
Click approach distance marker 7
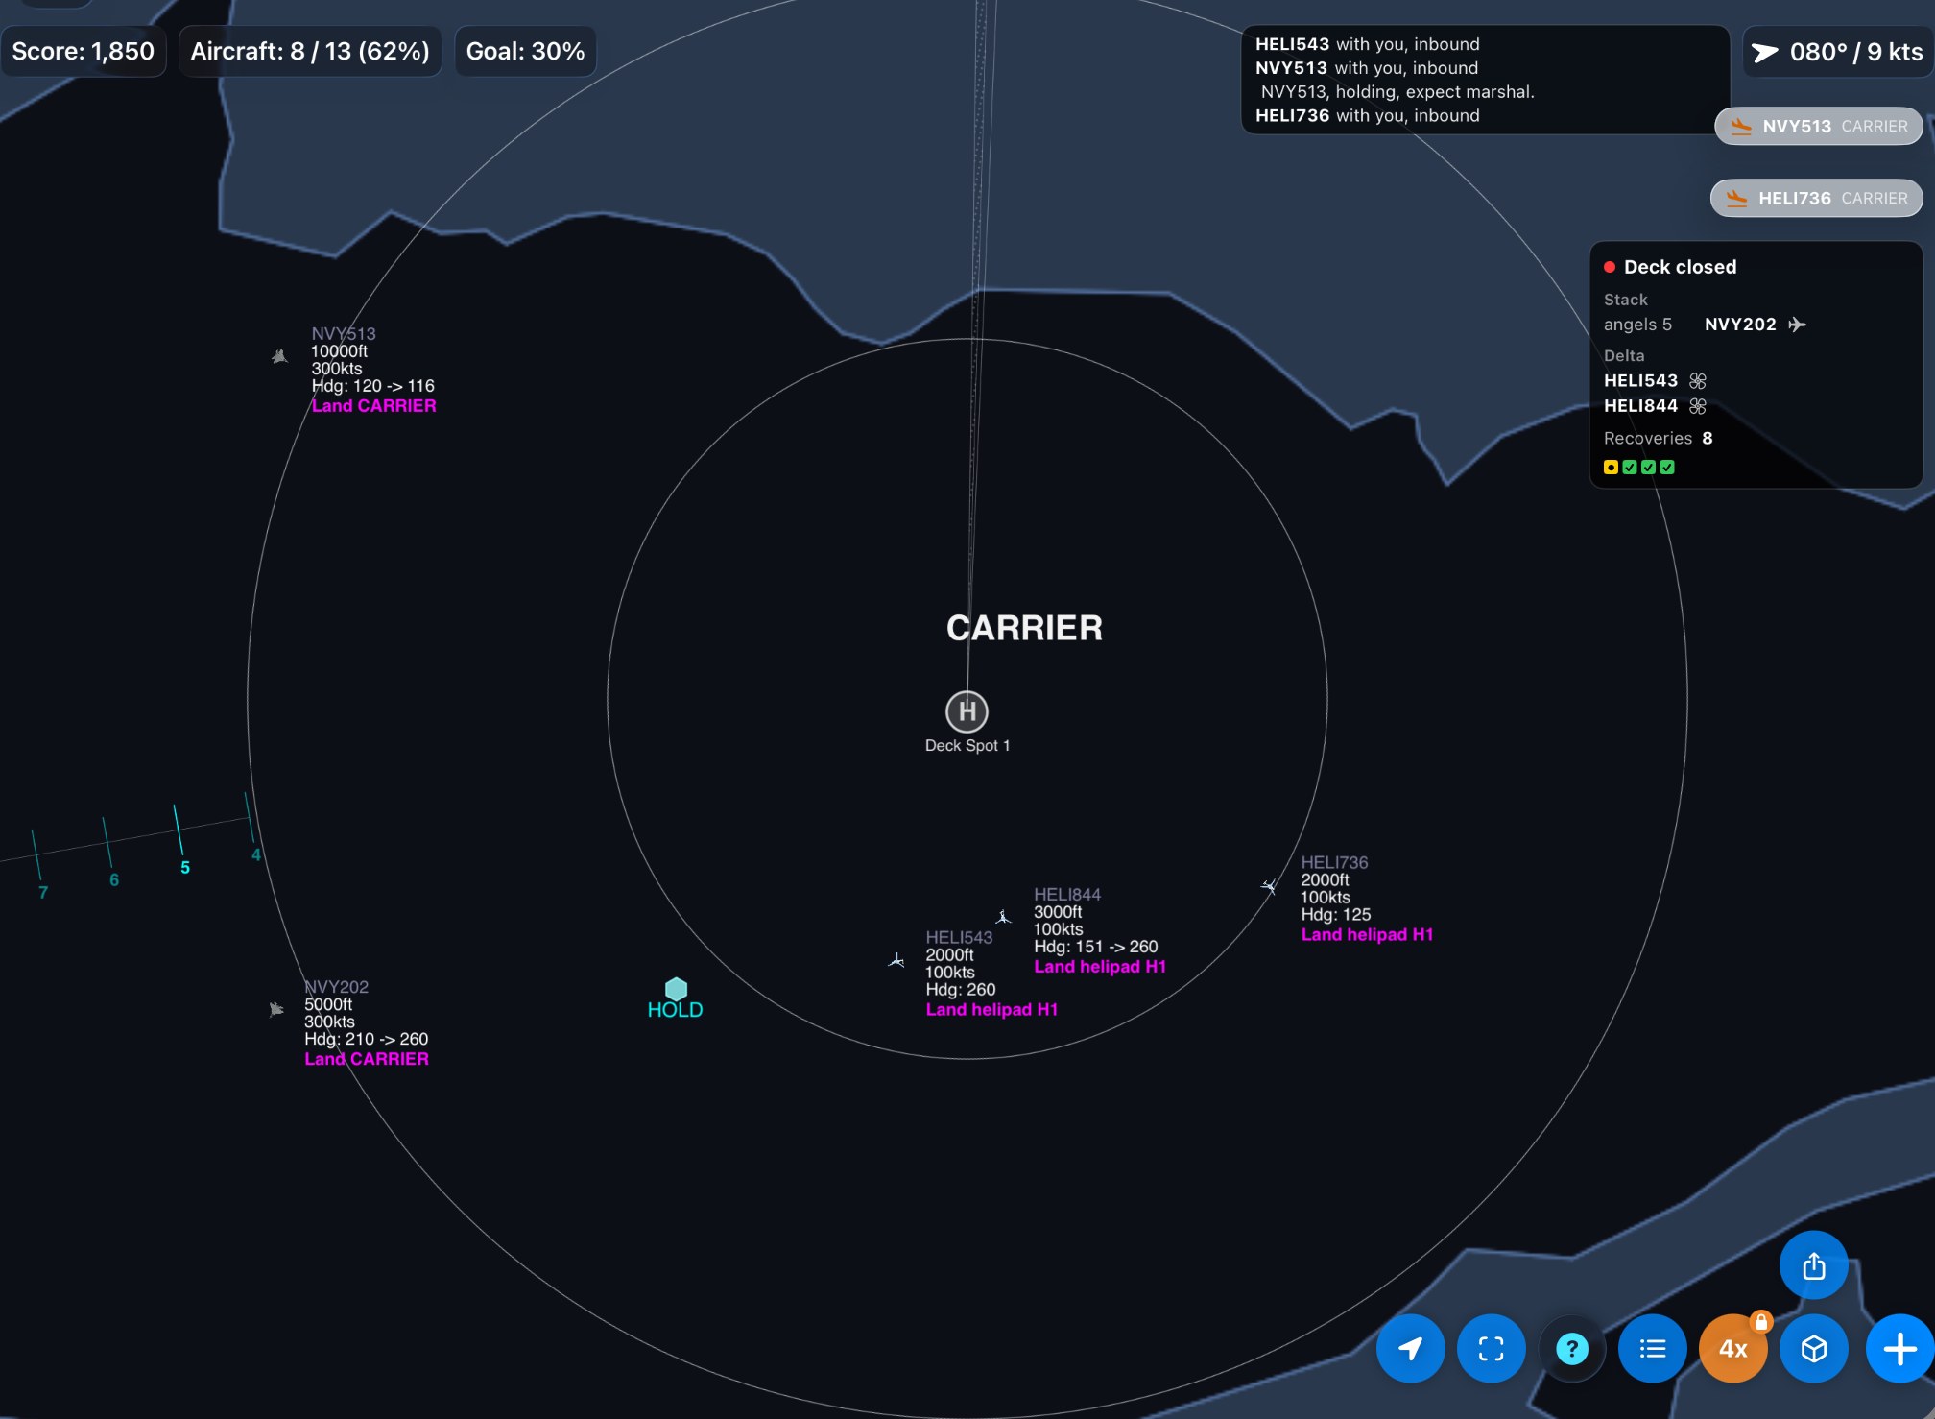click(43, 893)
